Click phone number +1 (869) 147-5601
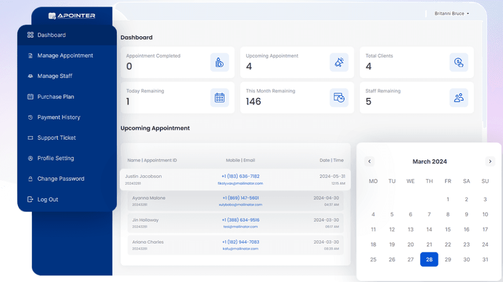 241,198
